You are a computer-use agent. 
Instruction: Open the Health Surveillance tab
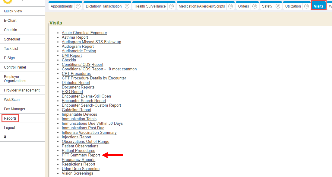[150, 6]
